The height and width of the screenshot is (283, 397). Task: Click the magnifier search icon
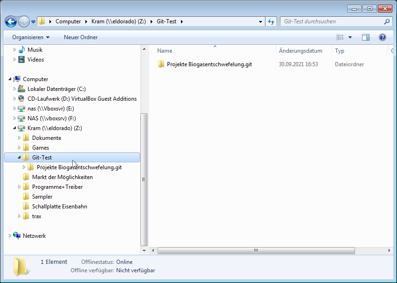point(387,22)
